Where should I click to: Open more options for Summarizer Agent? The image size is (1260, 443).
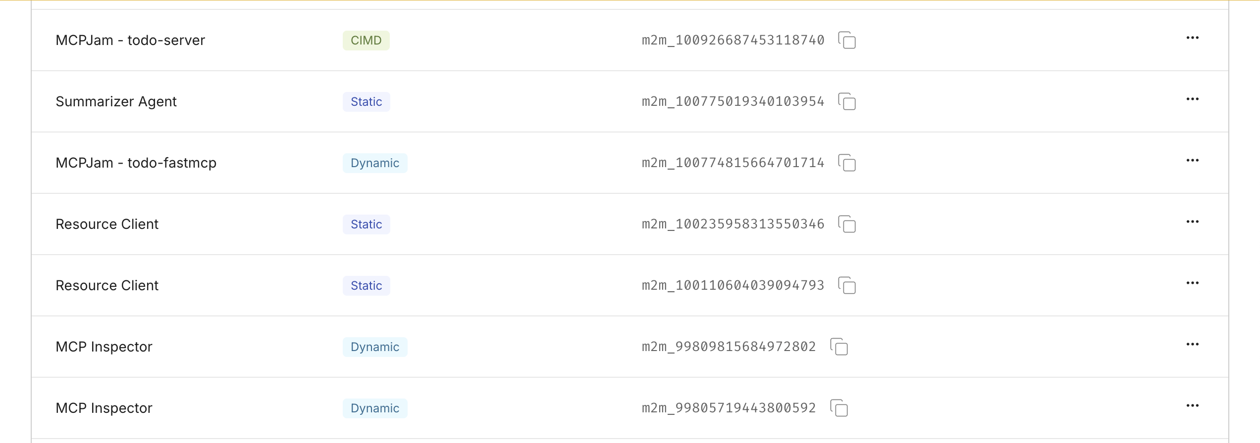1192,99
